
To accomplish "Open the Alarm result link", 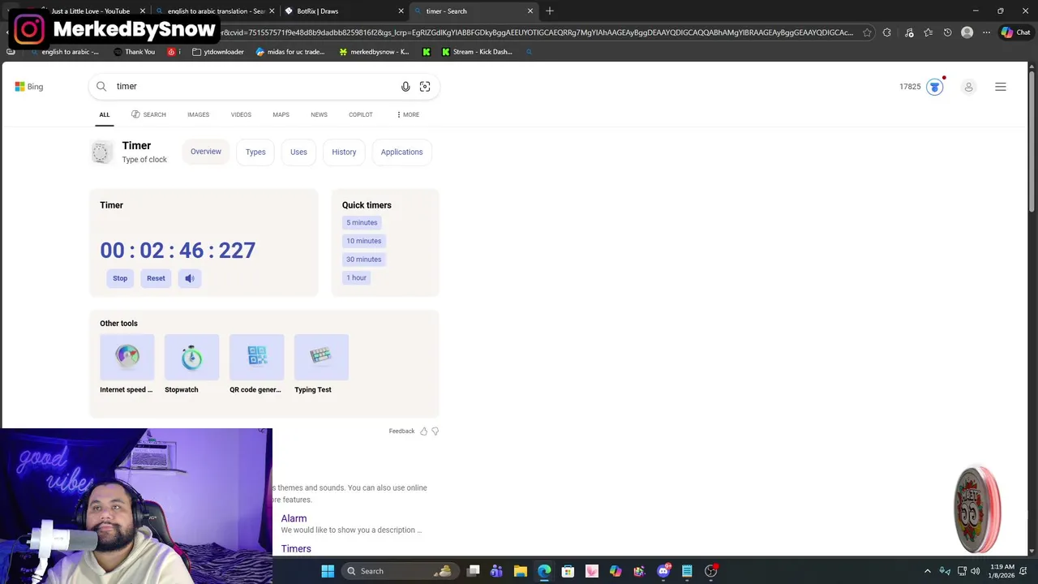I will (x=294, y=518).
